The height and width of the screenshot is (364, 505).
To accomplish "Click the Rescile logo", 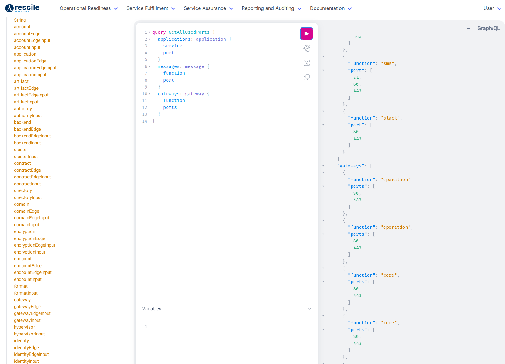I will click(x=22, y=8).
